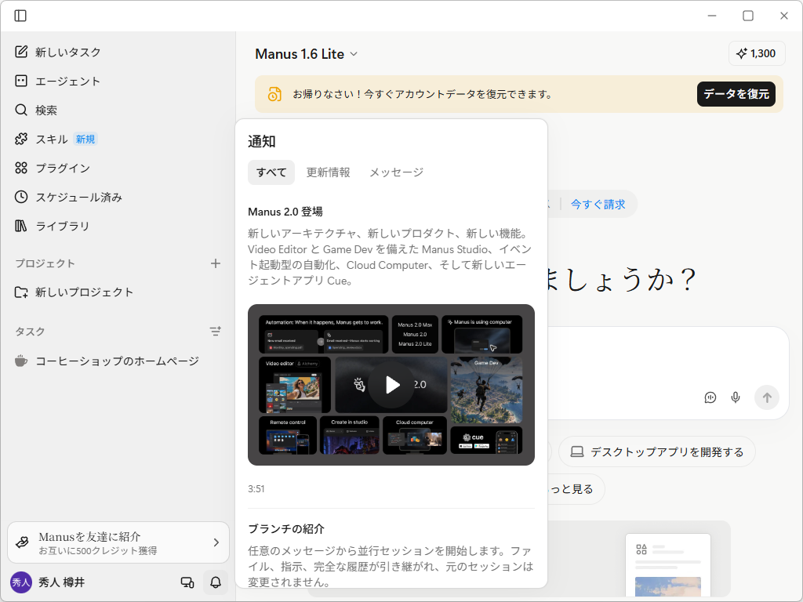
Task: Click the template preview thumbnail card
Action: [668, 566]
